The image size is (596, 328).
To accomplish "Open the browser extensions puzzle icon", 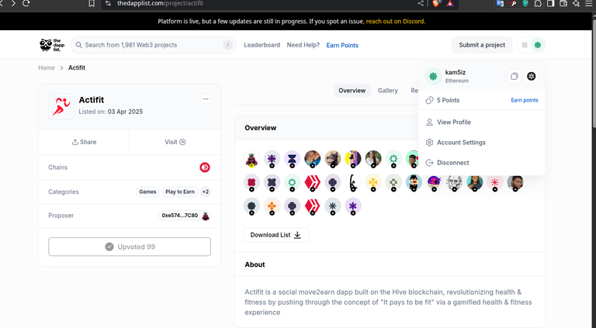I will tap(538, 3).
